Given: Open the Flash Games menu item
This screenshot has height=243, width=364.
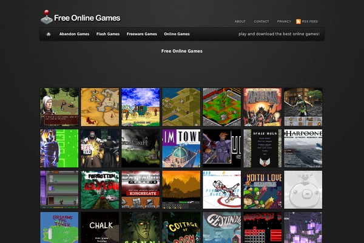Looking at the screenshot, I should tap(108, 34).
